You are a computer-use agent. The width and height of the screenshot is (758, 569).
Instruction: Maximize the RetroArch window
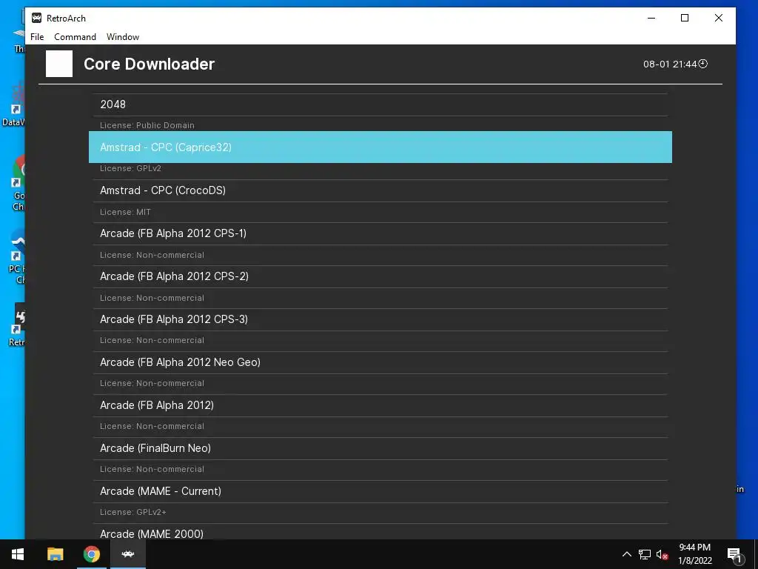685,19
